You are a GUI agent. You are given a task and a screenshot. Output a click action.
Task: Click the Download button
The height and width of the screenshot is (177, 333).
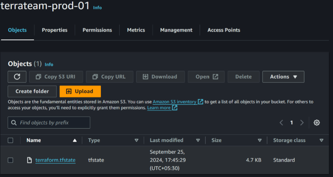160,77
